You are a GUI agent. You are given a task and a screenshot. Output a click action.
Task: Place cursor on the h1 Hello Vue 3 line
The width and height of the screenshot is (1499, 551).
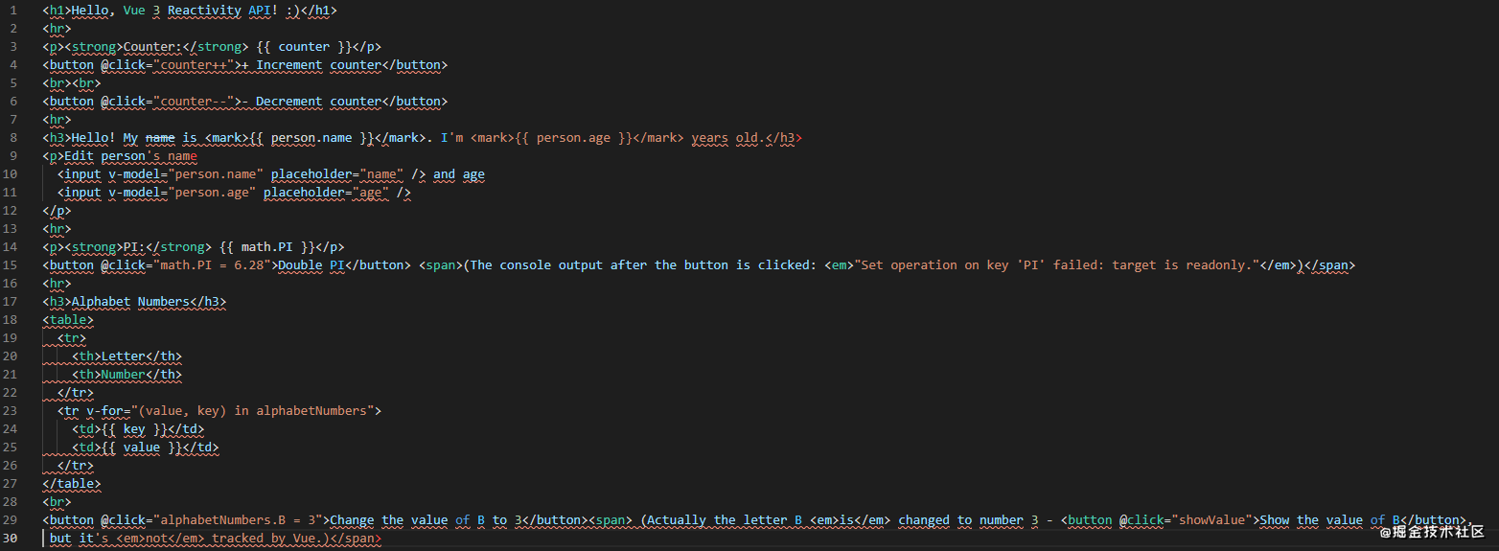(190, 11)
